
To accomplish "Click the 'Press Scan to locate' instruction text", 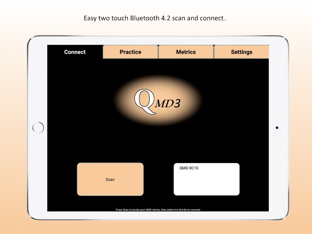I will click(x=158, y=210).
